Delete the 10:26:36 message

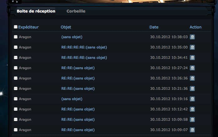192,78
